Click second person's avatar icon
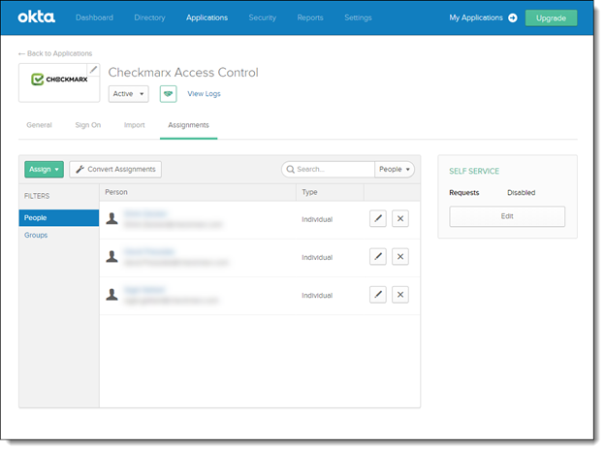 click(x=111, y=256)
